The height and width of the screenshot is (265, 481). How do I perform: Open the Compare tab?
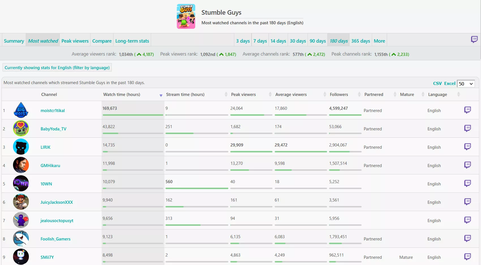[x=102, y=41]
